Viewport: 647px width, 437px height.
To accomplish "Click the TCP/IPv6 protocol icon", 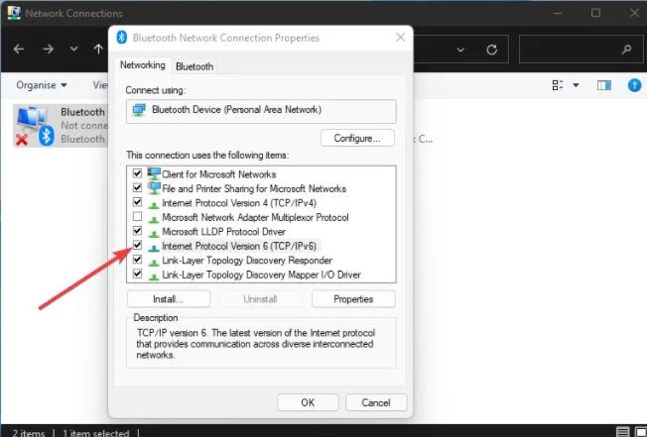I will [154, 248].
